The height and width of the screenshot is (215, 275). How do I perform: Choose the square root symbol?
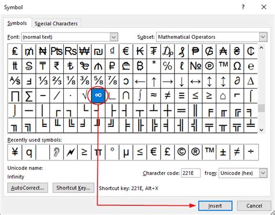(x=84, y=96)
